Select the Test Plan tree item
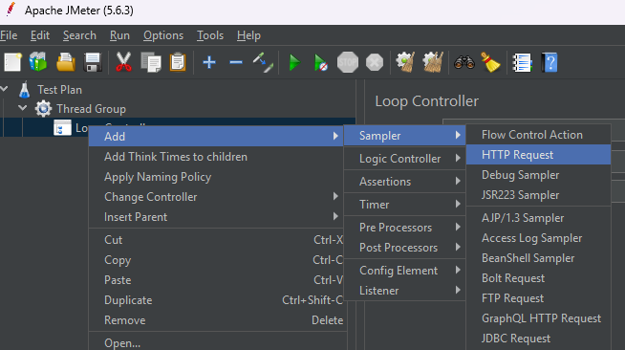The height and width of the screenshot is (350, 625). click(59, 90)
